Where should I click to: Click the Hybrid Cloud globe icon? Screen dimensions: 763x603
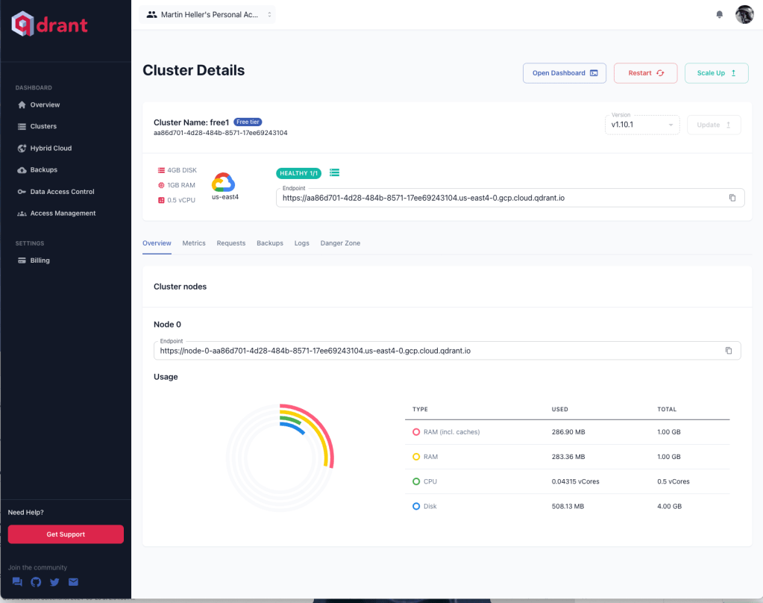click(x=22, y=148)
